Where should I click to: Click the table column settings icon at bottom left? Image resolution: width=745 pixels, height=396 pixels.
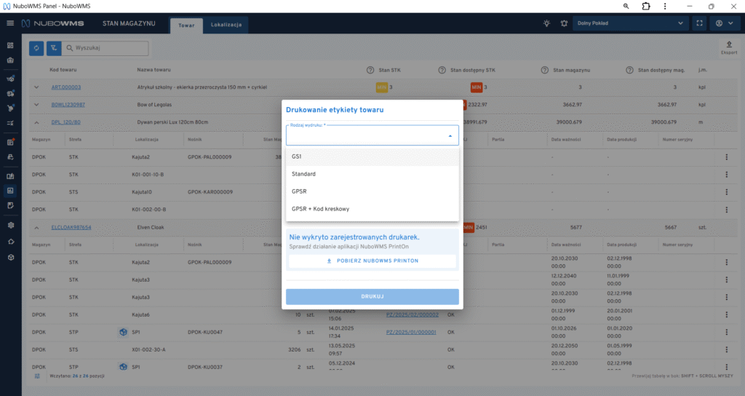tap(37, 376)
